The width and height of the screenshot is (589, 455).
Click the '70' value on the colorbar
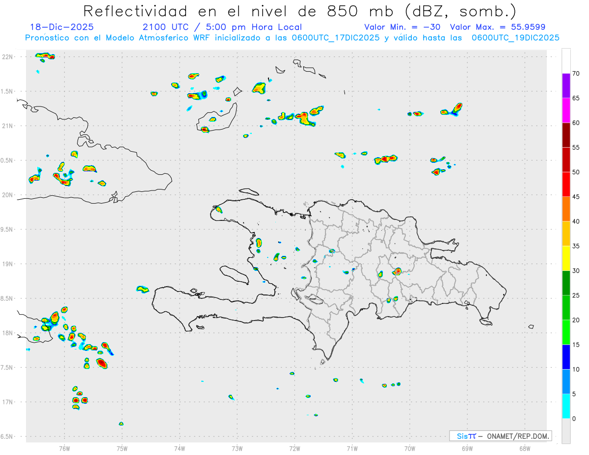tap(576, 74)
